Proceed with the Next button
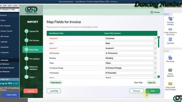The height and width of the screenshot is (102, 182). pyautogui.click(x=153, y=91)
